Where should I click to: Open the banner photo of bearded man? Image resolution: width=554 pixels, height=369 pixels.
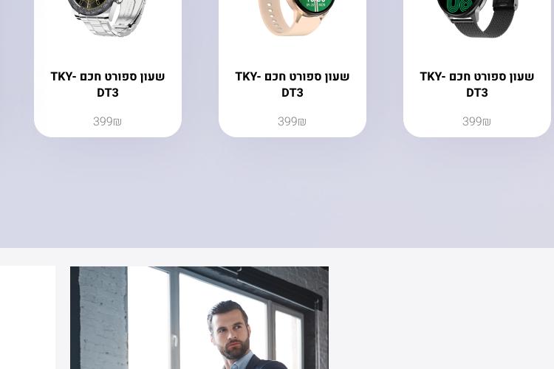click(x=199, y=318)
